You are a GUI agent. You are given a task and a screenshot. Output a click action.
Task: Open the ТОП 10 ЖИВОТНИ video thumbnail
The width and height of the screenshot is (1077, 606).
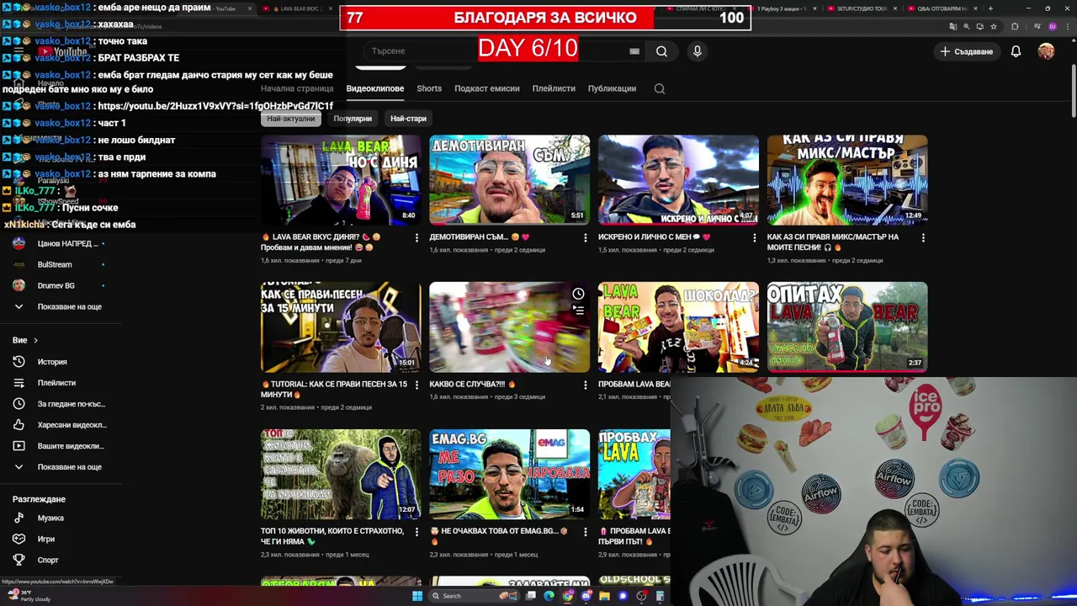point(341,474)
